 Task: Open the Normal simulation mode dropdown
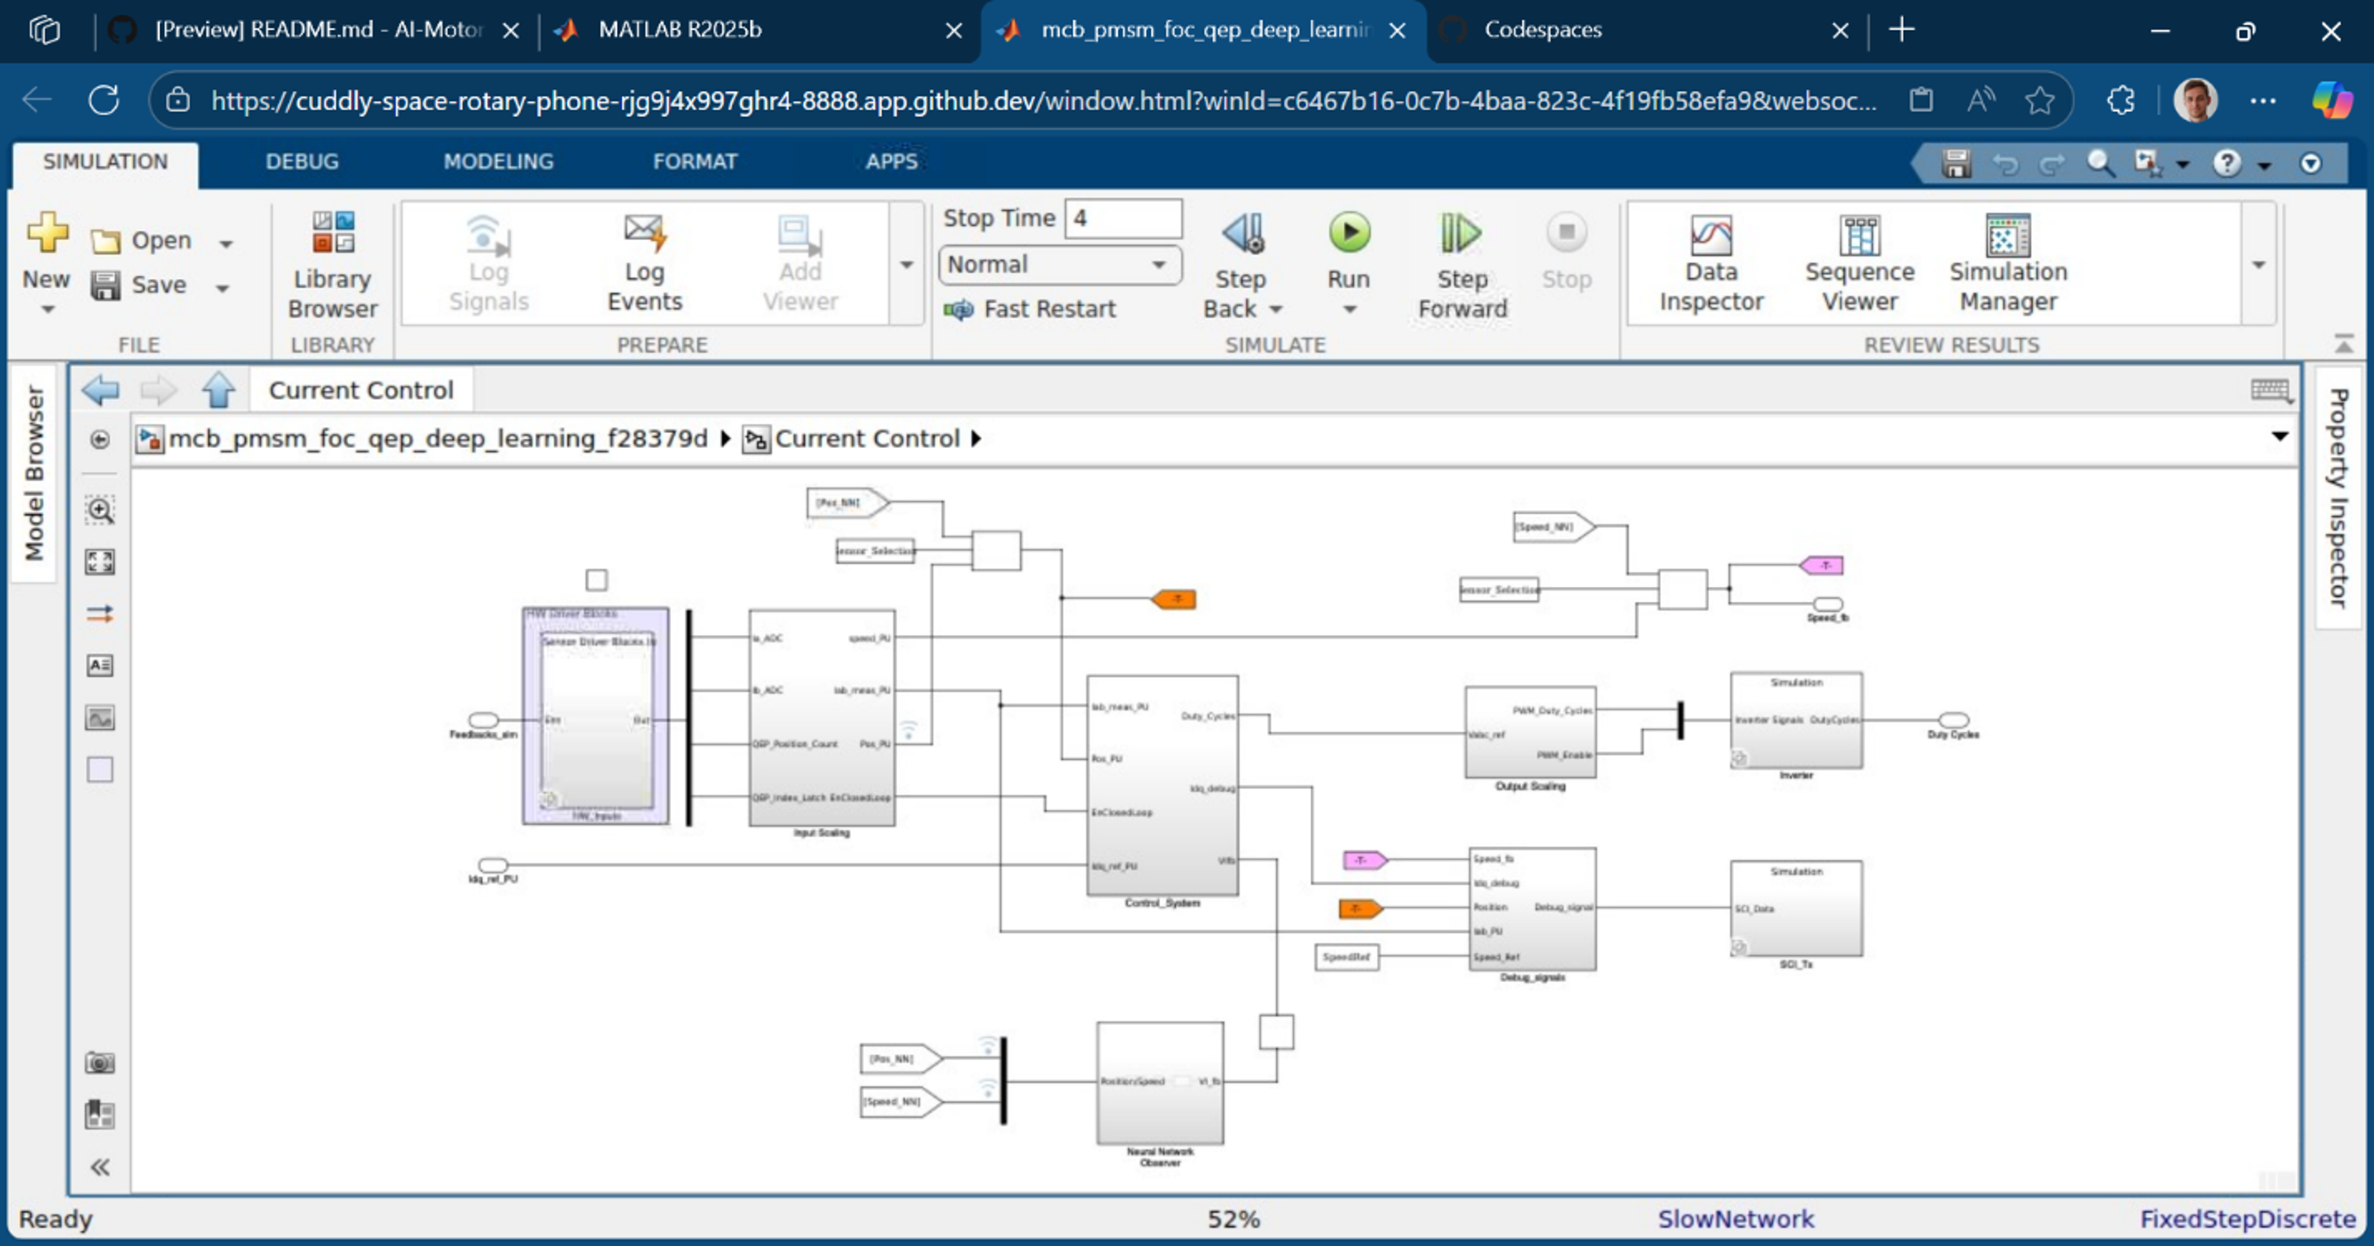click(x=1060, y=265)
